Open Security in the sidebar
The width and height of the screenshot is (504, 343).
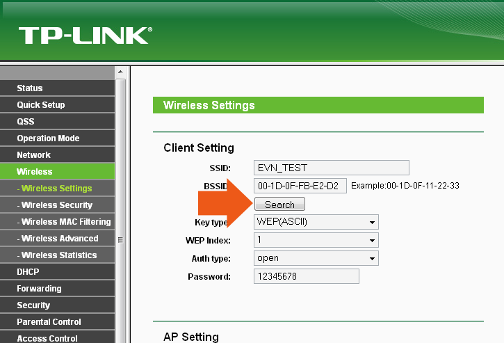pyautogui.click(x=57, y=305)
